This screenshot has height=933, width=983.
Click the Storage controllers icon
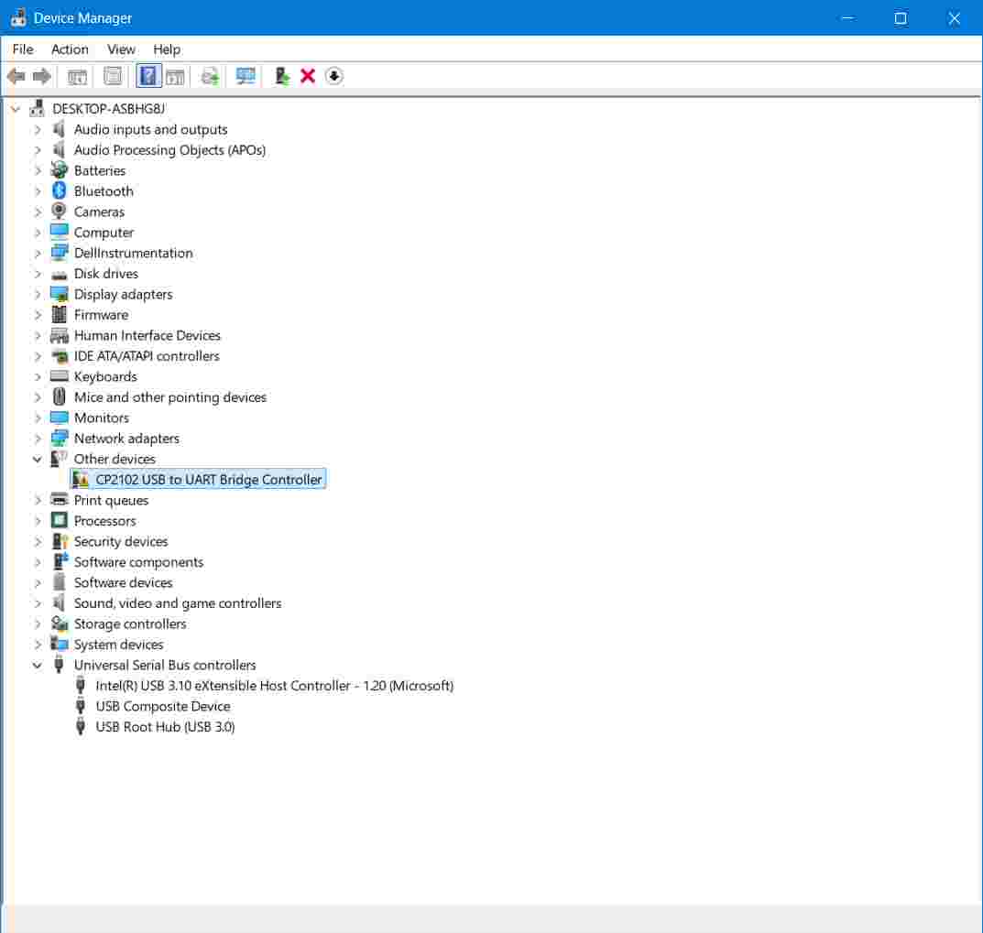pos(59,624)
